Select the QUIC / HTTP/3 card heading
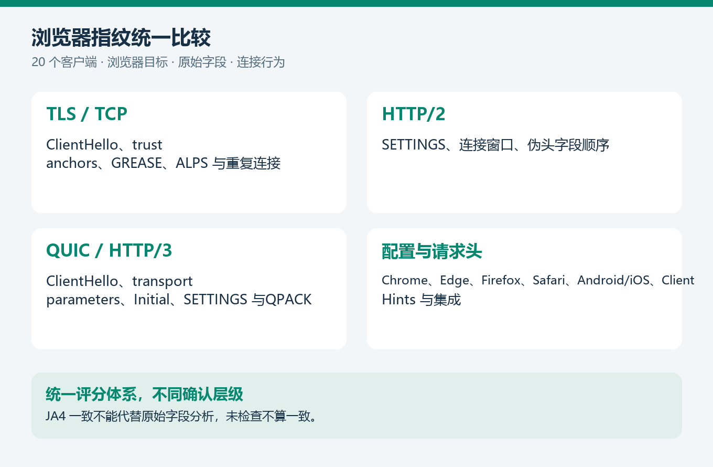 [109, 250]
